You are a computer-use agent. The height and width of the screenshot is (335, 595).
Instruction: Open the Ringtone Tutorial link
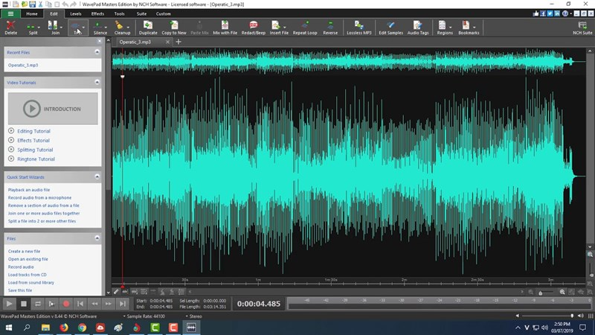click(x=36, y=159)
